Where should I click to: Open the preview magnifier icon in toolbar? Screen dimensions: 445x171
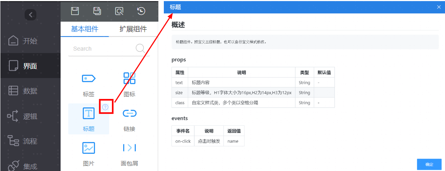coord(119,11)
